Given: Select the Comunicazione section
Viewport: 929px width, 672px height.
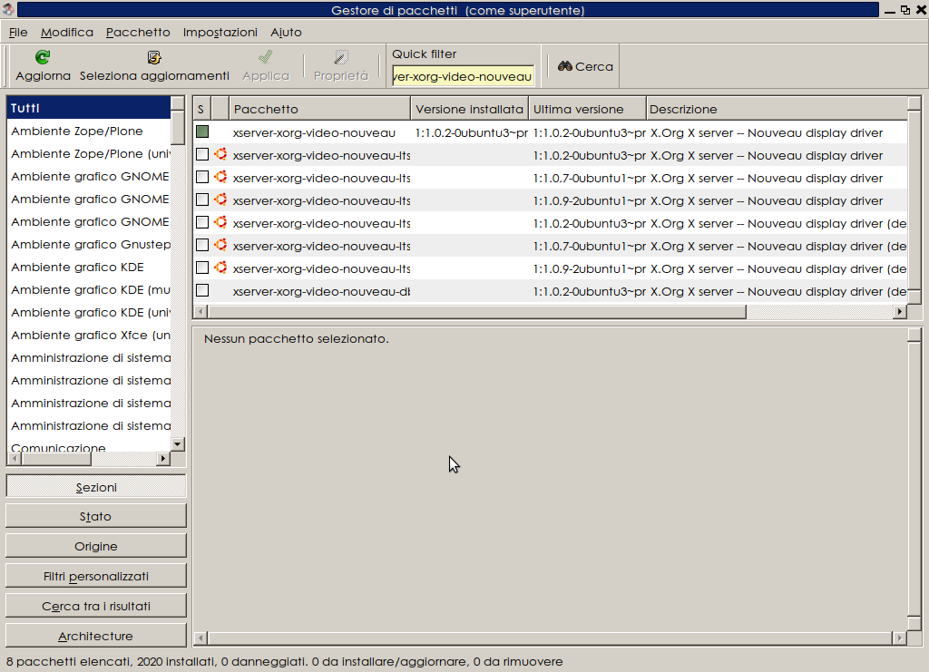Looking at the screenshot, I should point(89,447).
